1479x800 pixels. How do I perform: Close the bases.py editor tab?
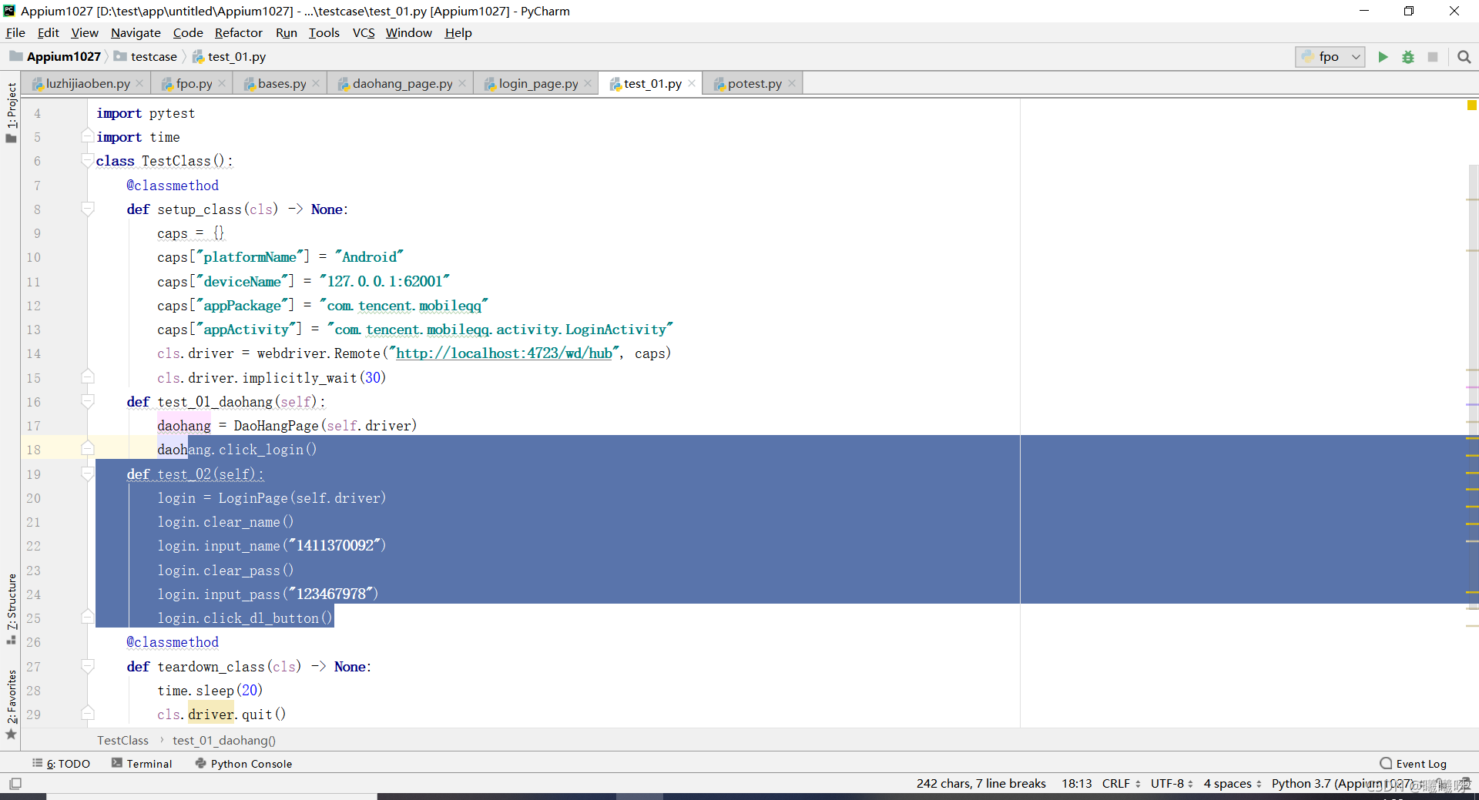(x=316, y=83)
